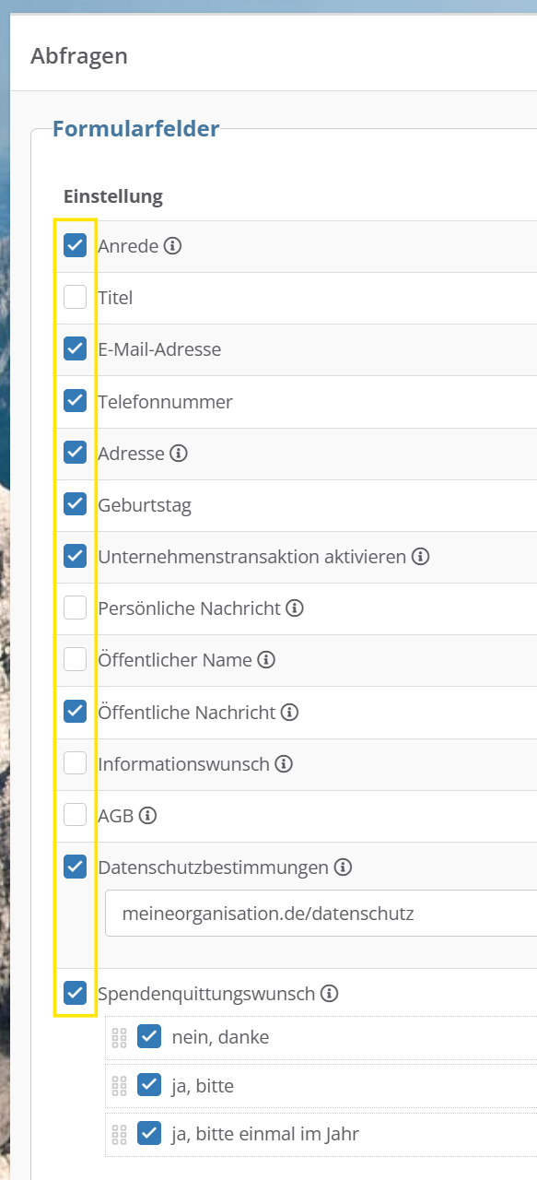Disable 'ja, bitte einmal im Jahr' checkbox

click(x=149, y=1134)
